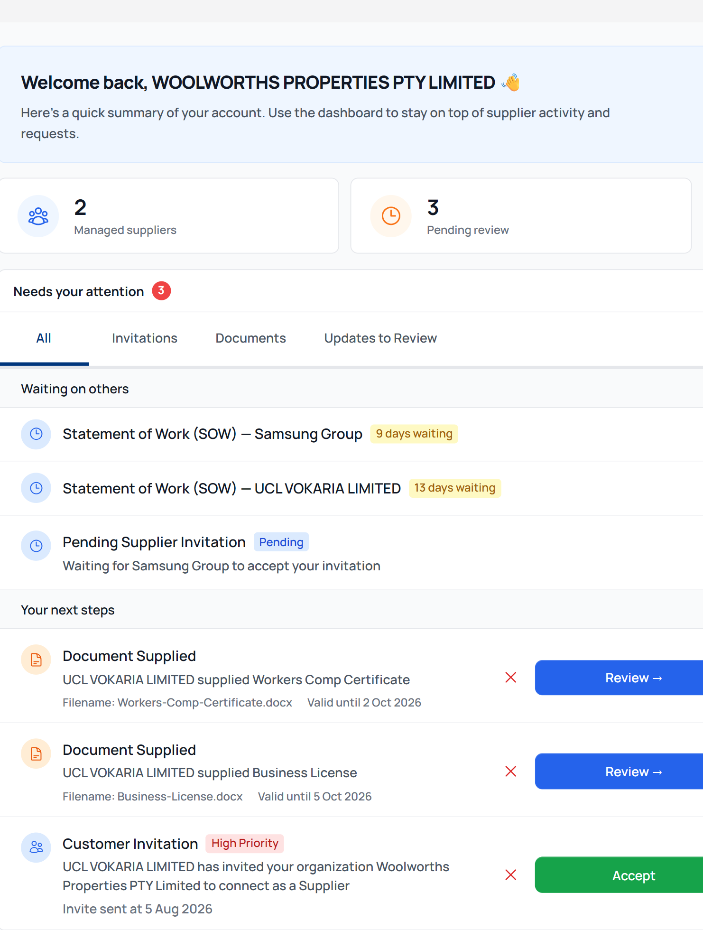Click the waving hand emoji

pos(510,83)
